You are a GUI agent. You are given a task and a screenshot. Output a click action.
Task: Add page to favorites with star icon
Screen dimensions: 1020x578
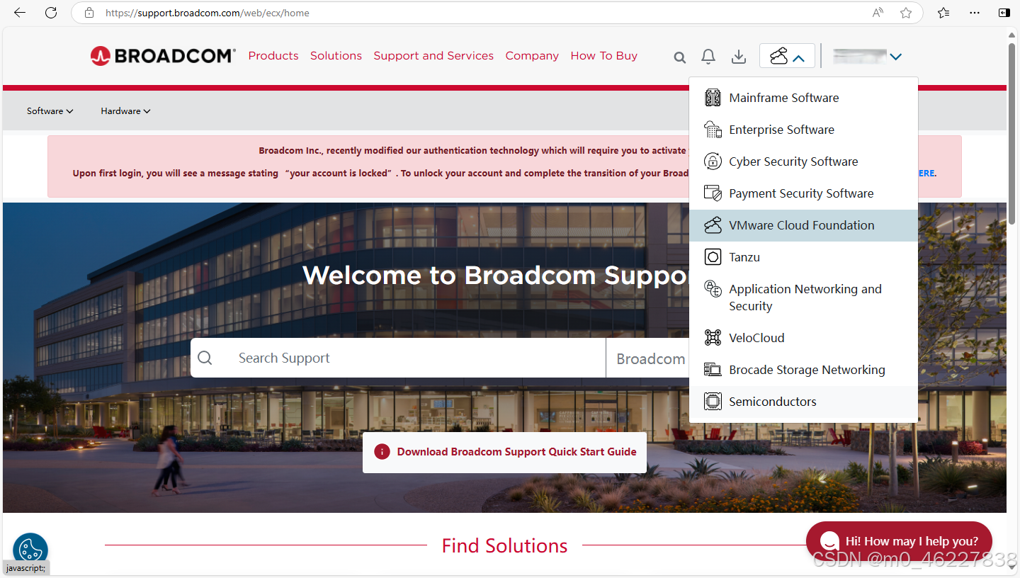pyautogui.click(x=906, y=13)
